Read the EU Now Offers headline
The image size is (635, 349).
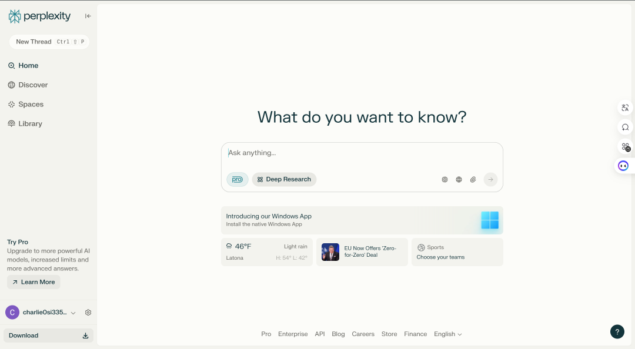[x=370, y=252]
